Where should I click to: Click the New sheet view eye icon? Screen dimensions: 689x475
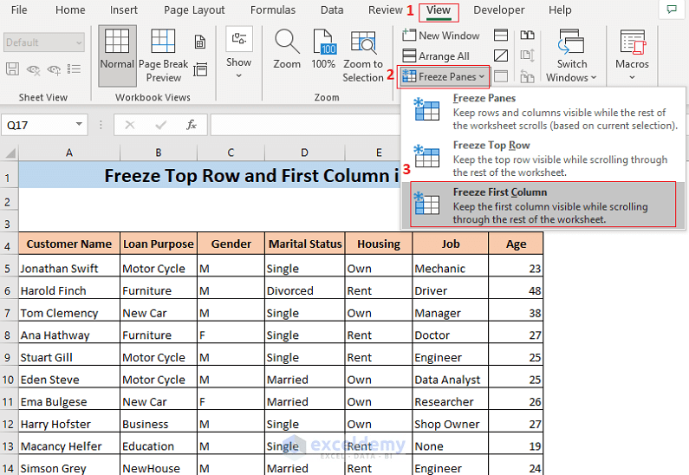[54, 69]
